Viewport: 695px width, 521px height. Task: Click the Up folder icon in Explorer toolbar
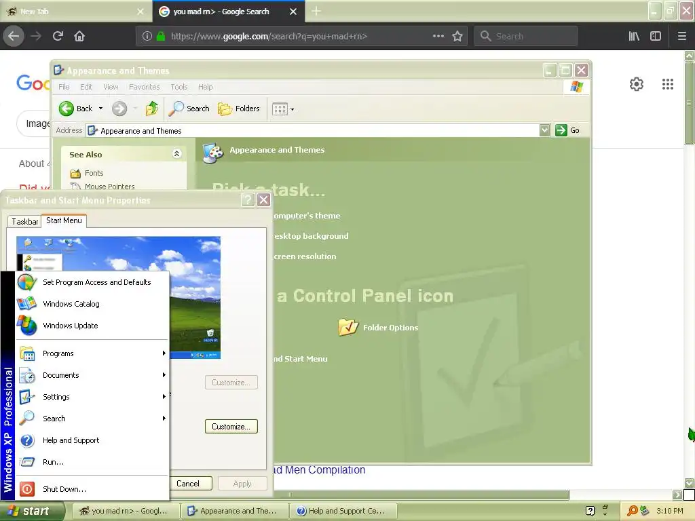tap(151, 109)
